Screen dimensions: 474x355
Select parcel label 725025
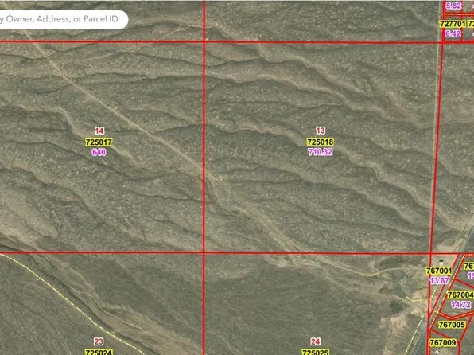(x=315, y=353)
